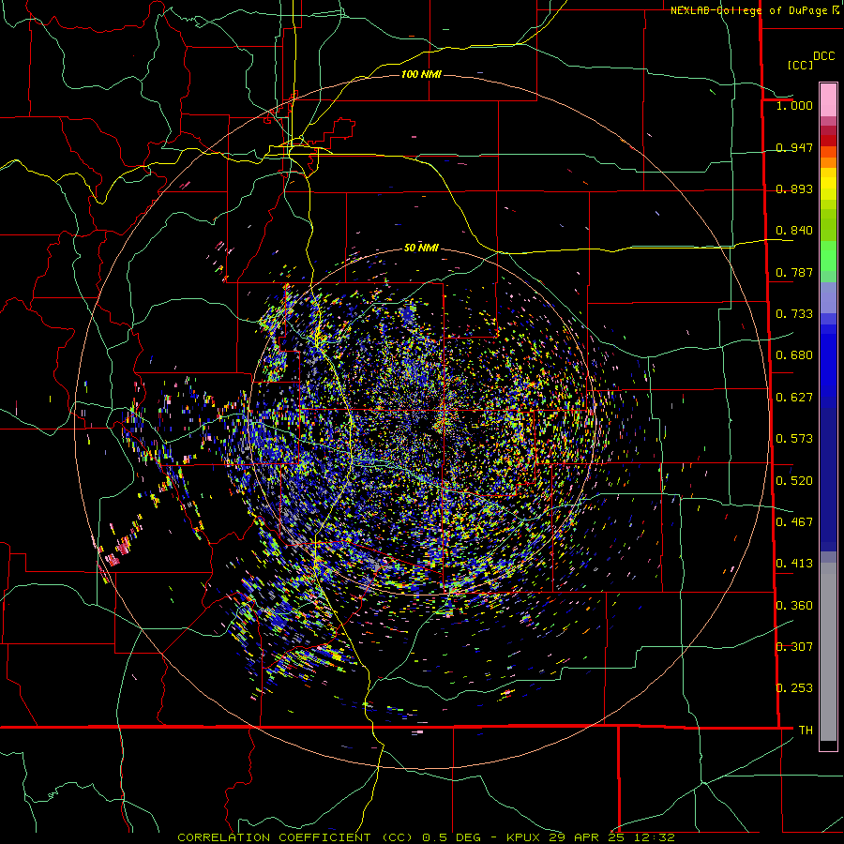Viewport: 844px width, 844px height.
Task: Click the 0.627 scale value
Action: [x=794, y=398]
